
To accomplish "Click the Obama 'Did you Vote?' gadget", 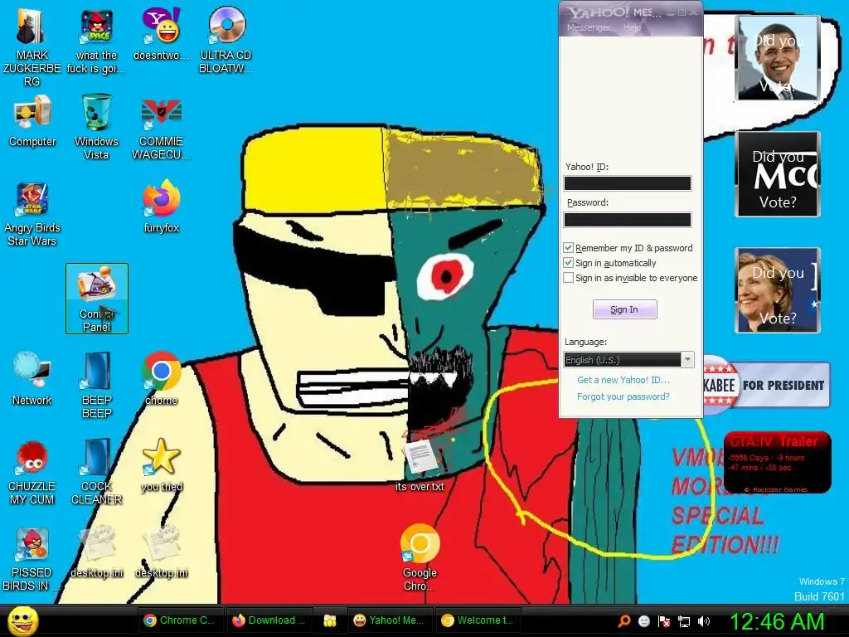I will pos(778,58).
